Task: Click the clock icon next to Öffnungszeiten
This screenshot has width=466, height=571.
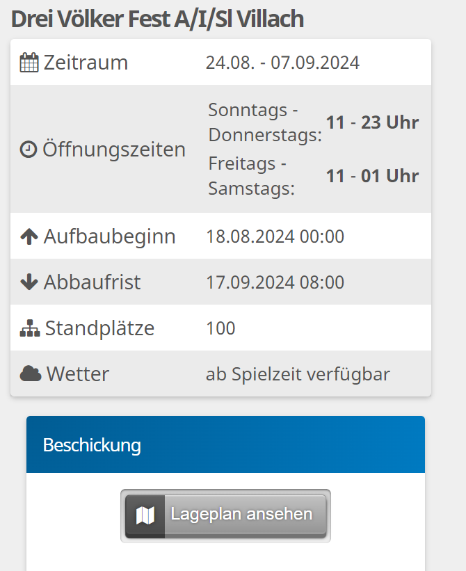Action: [x=28, y=150]
